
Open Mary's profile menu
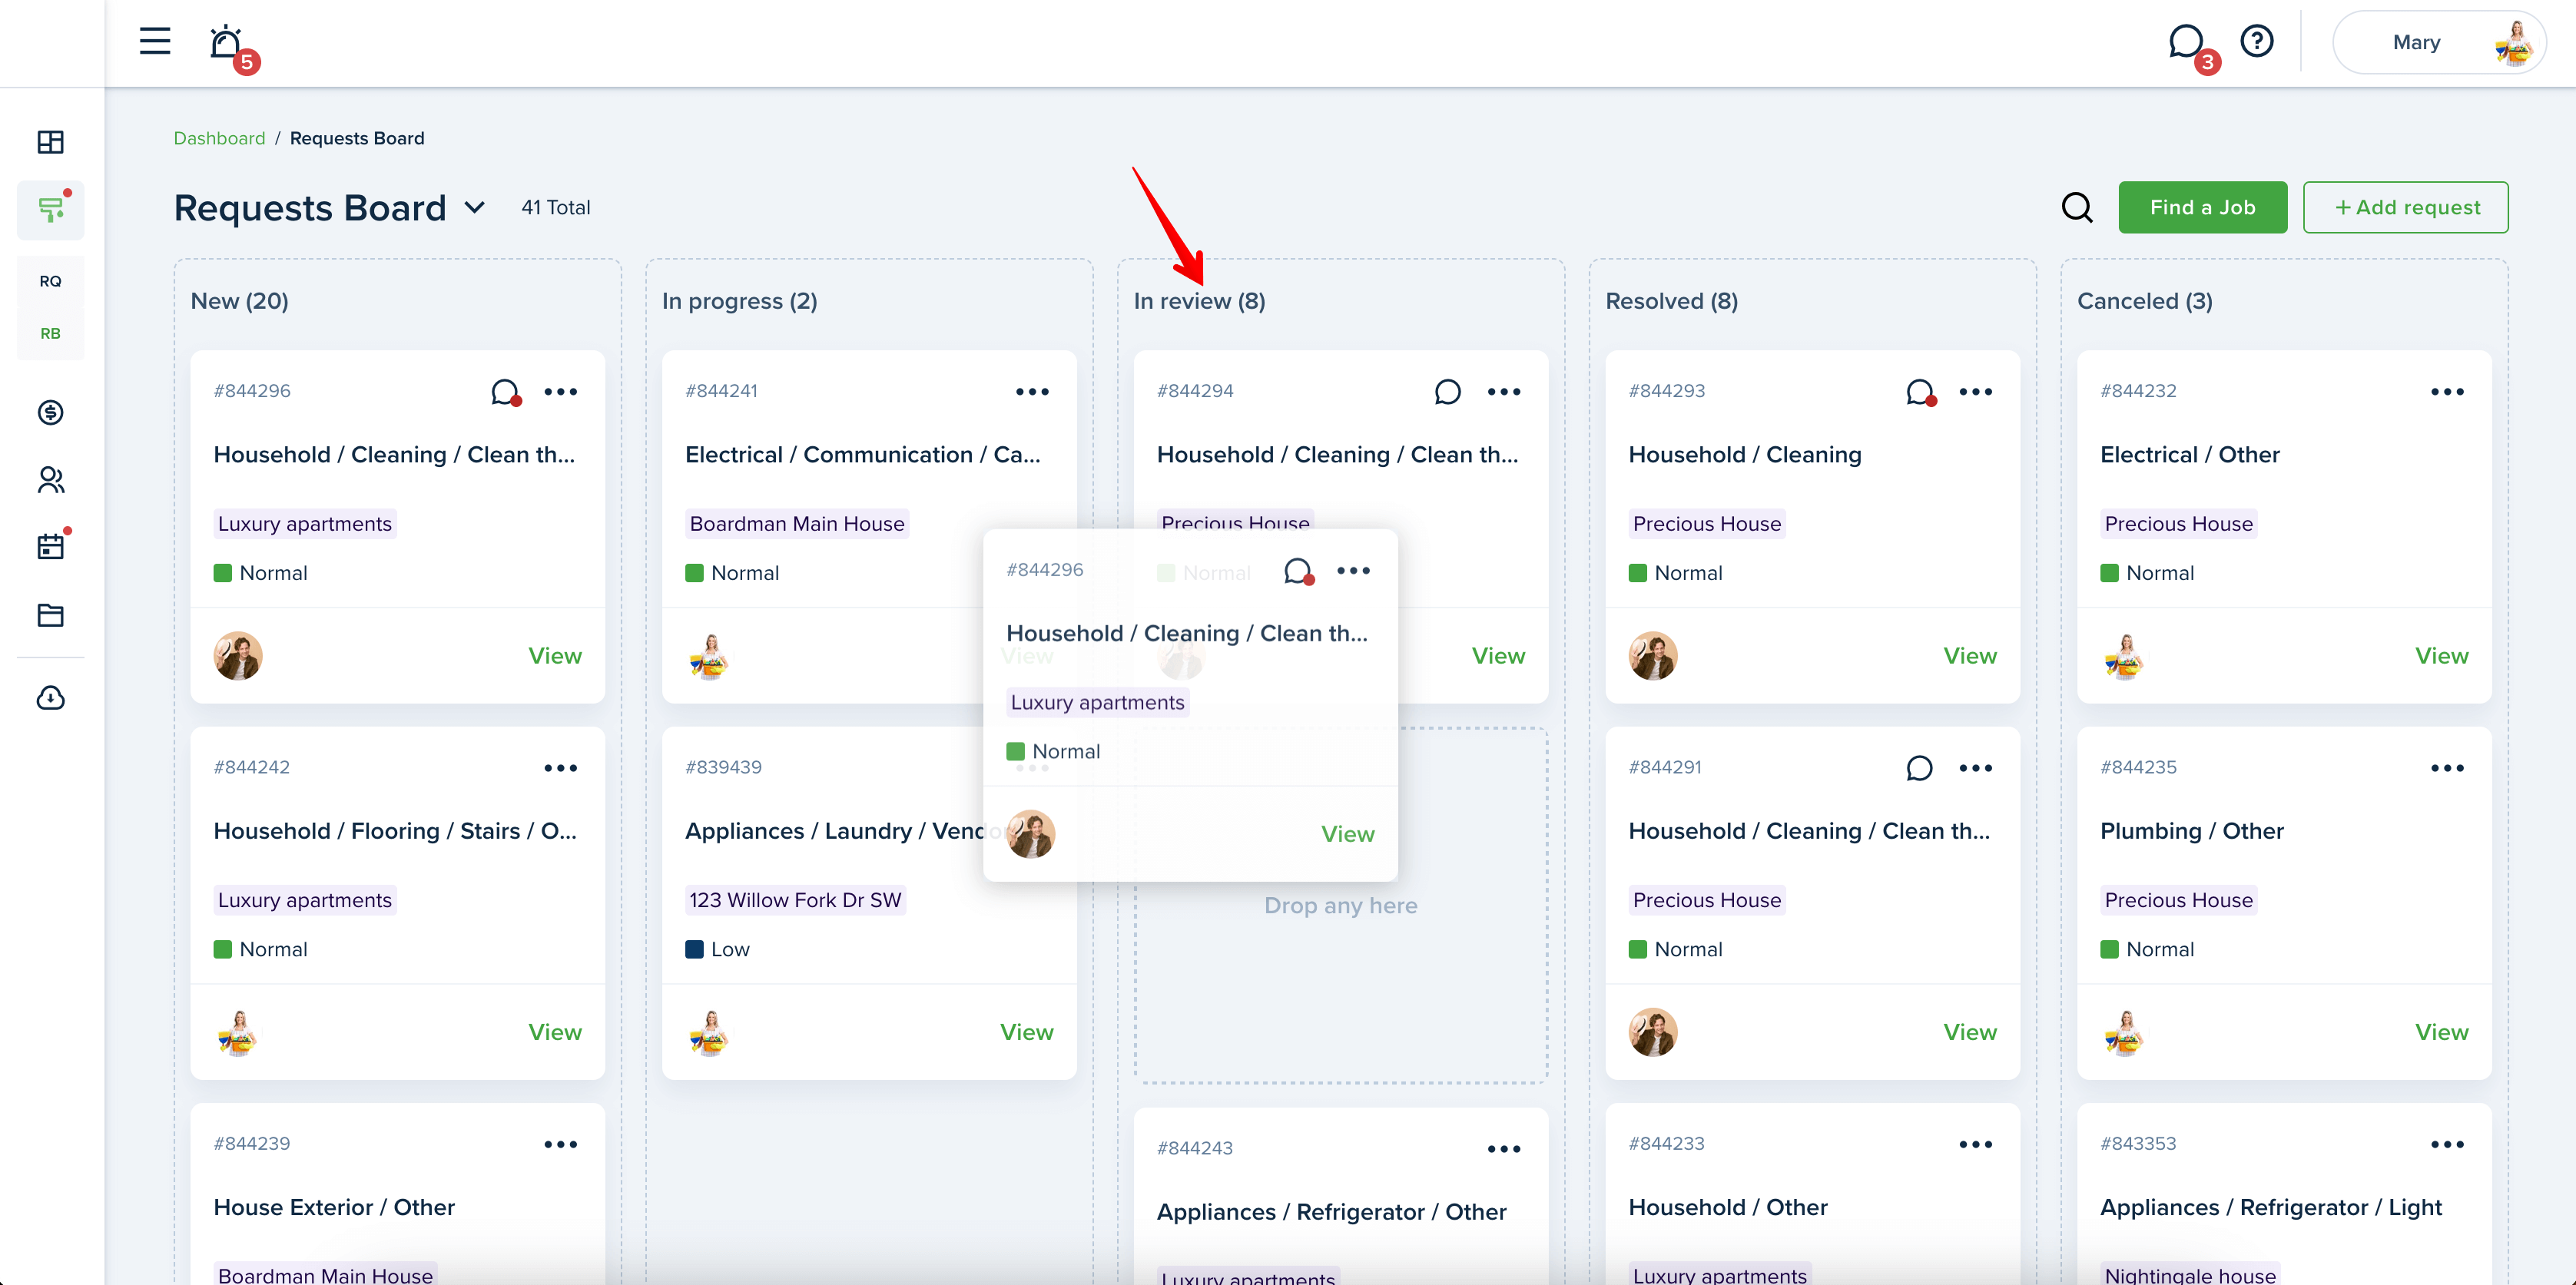[x=2439, y=42]
